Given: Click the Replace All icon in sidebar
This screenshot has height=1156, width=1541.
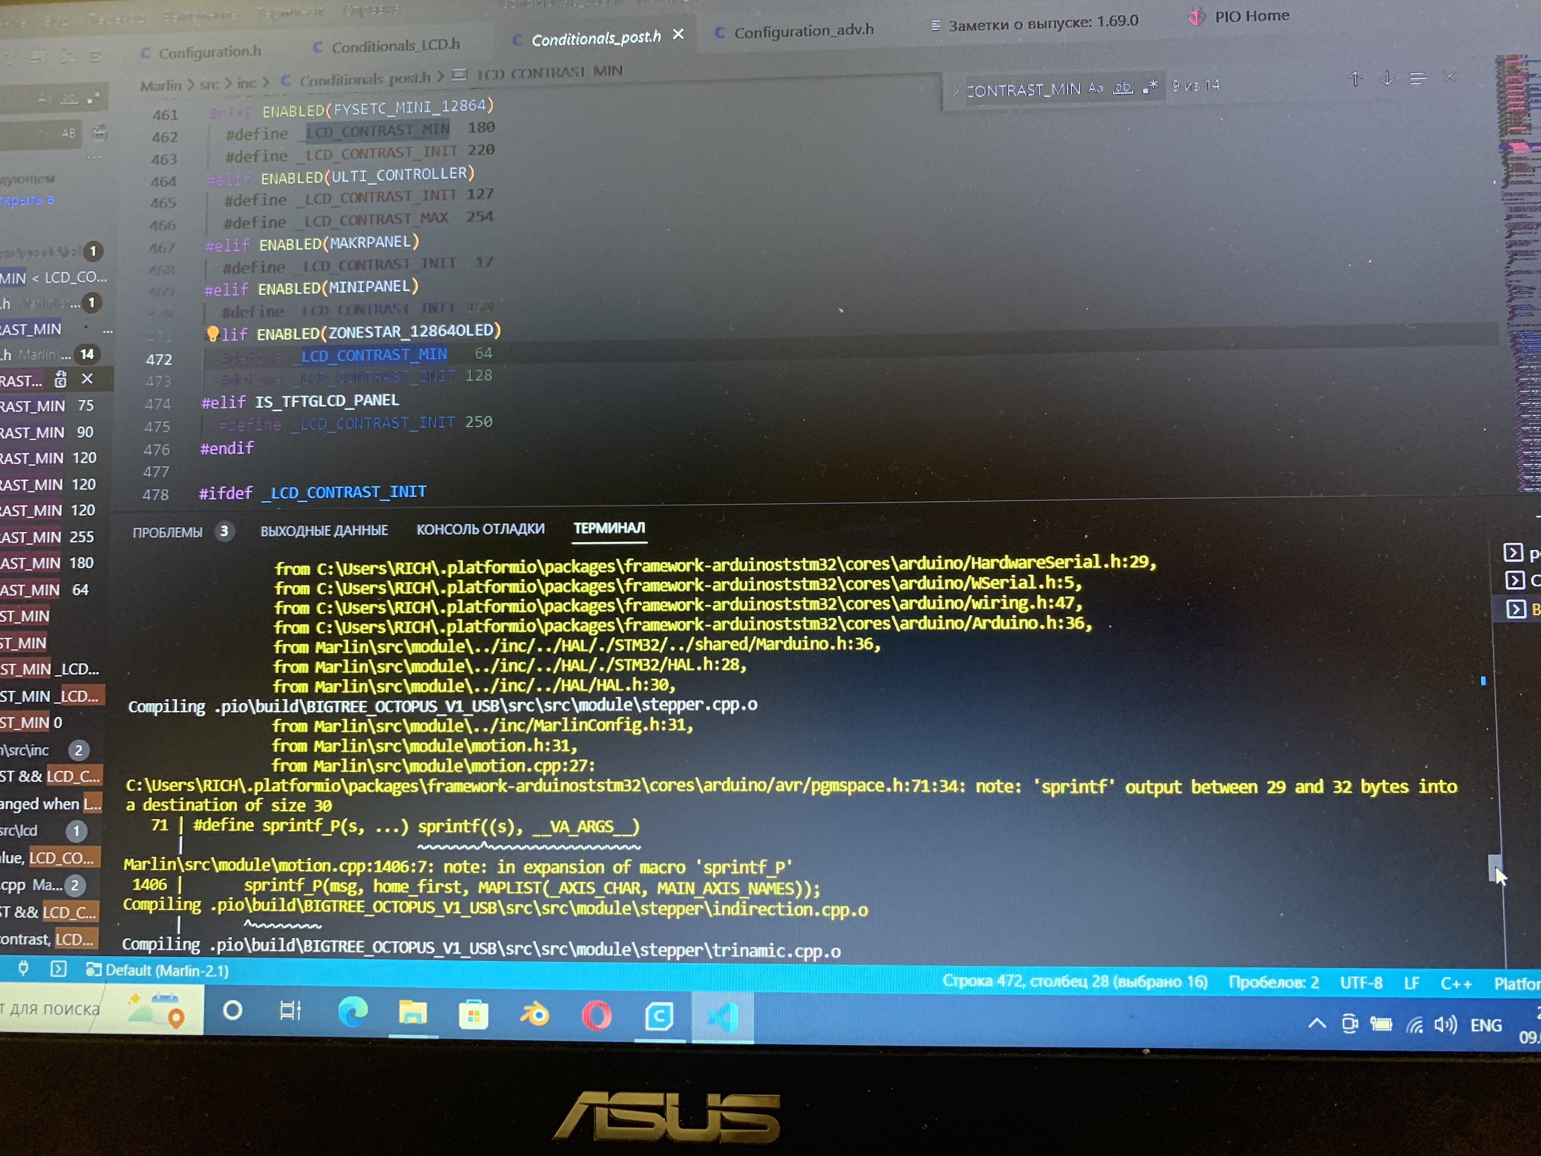Looking at the screenshot, I should [99, 132].
